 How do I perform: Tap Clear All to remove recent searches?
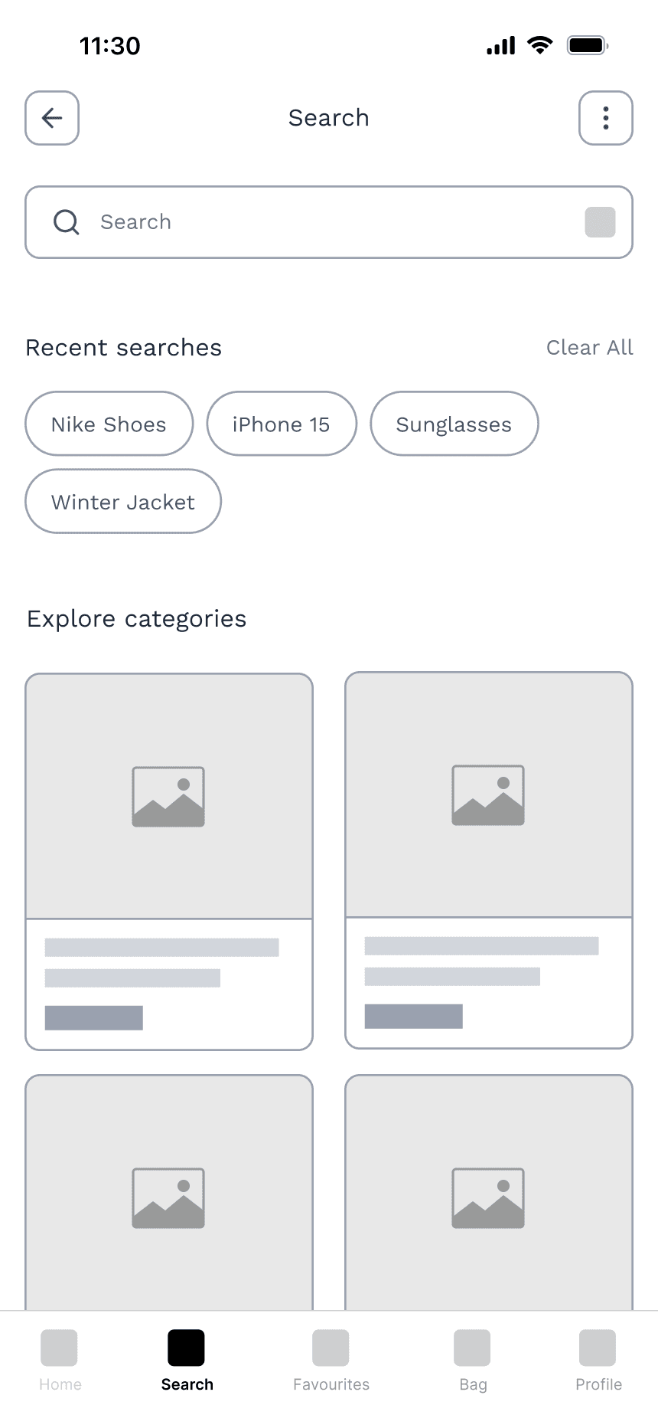[x=590, y=347]
